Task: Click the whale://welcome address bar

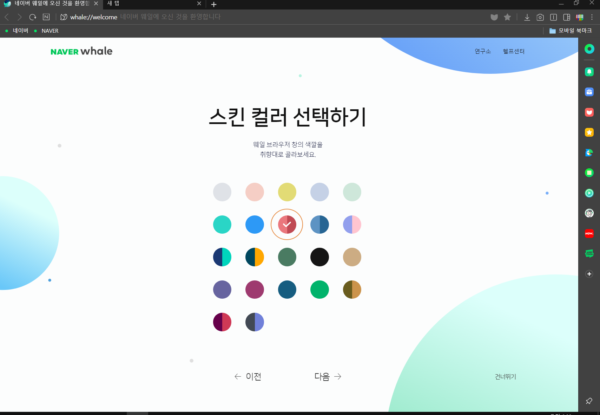Action: (94, 17)
